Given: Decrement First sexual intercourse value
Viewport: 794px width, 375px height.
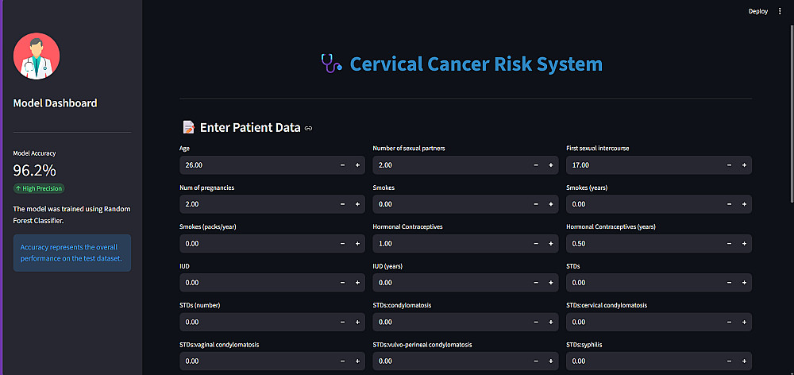Looking at the screenshot, I should pyautogui.click(x=729, y=165).
